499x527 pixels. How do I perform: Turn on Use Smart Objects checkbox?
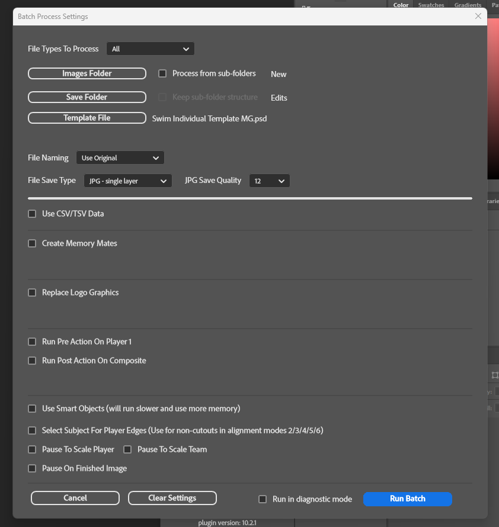click(x=33, y=409)
